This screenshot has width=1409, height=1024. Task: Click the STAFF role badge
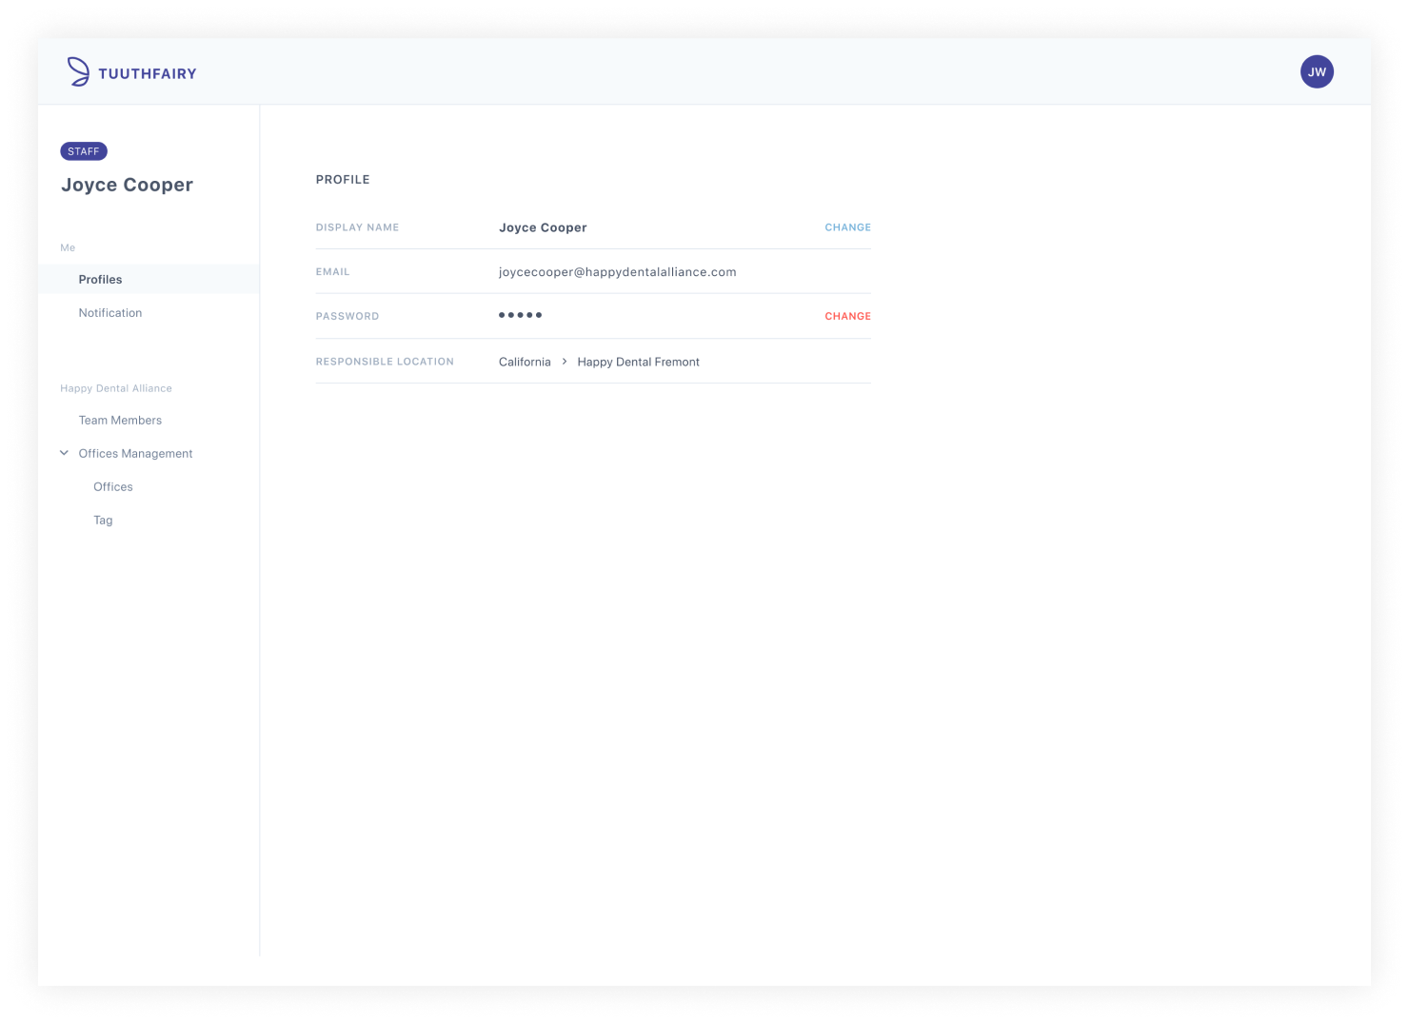point(84,151)
